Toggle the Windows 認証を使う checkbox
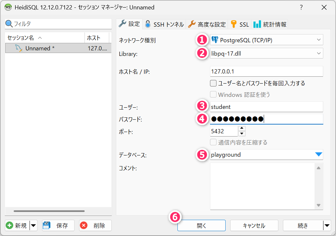Viewport: 336px width, 236px height. coord(213,95)
